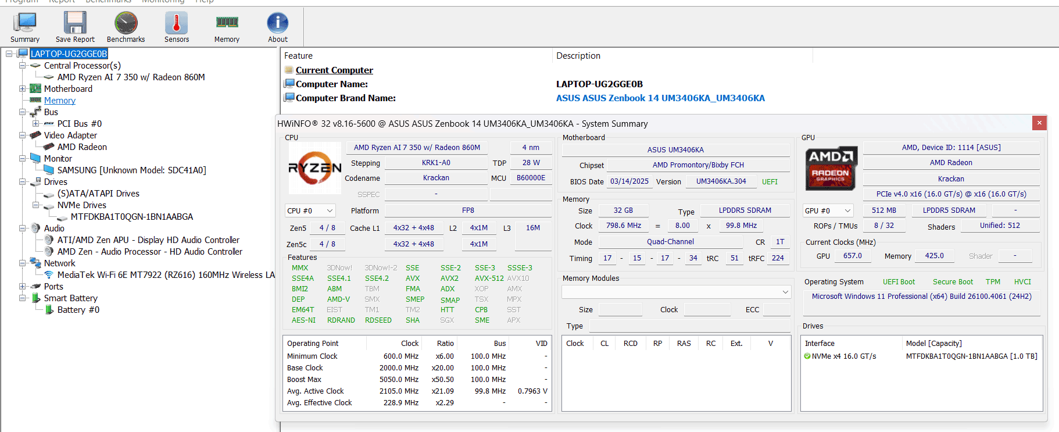This screenshot has width=1059, height=432.
Task: Click the Wi-Fi icon beside MediaTek adapter
Action: [x=49, y=274]
